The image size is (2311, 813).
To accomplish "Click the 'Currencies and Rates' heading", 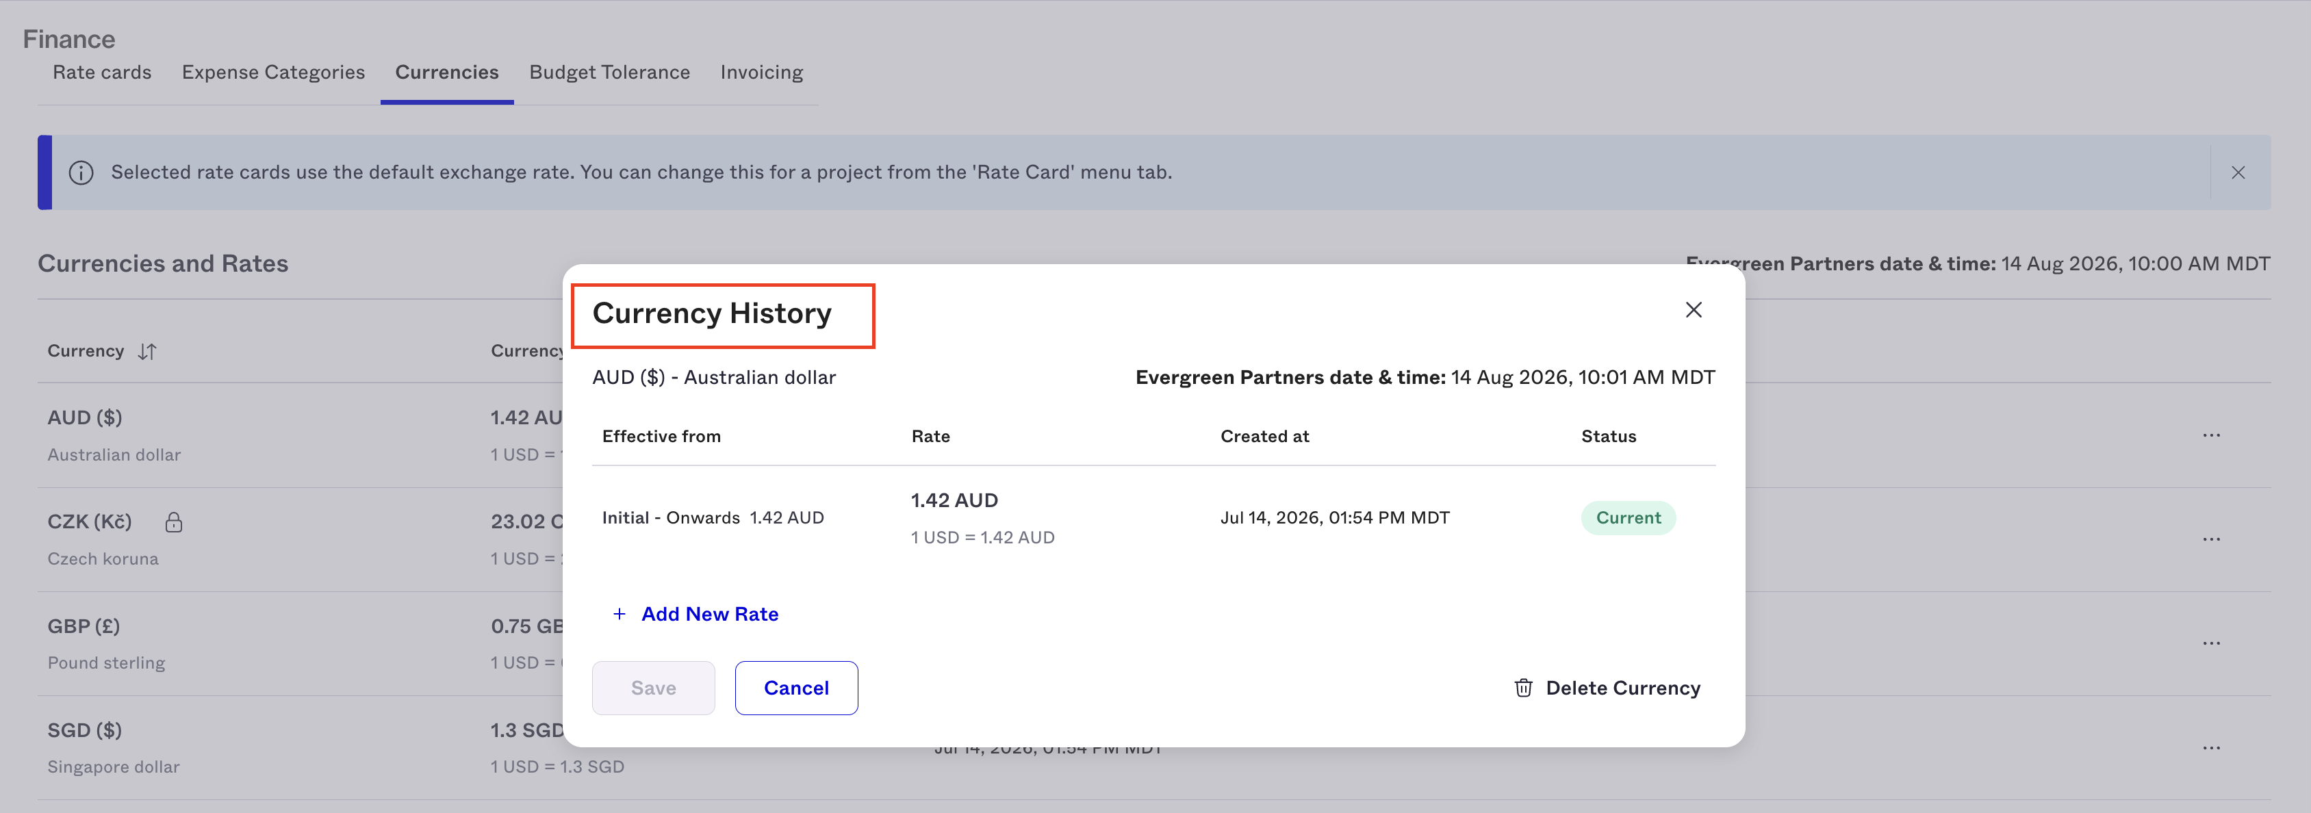I will pyautogui.click(x=162, y=264).
